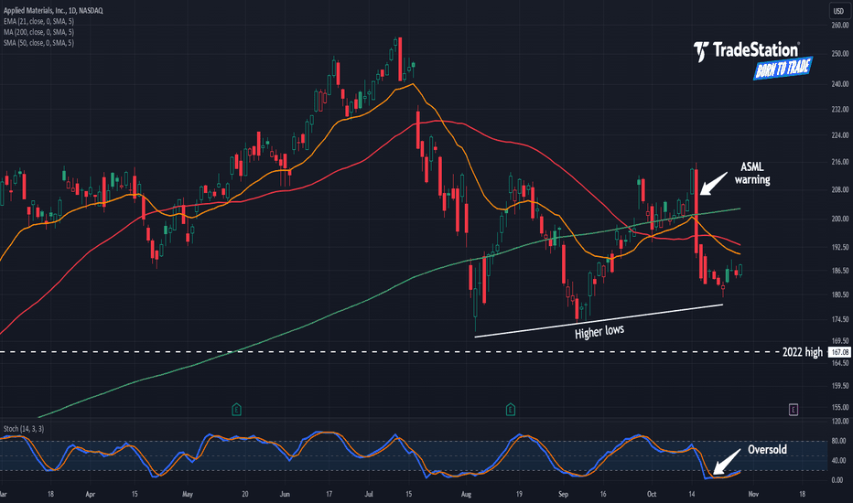Click the Oct date axis label
This screenshot has height=503, width=853.
pyautogui.click(x=652, y=494)
